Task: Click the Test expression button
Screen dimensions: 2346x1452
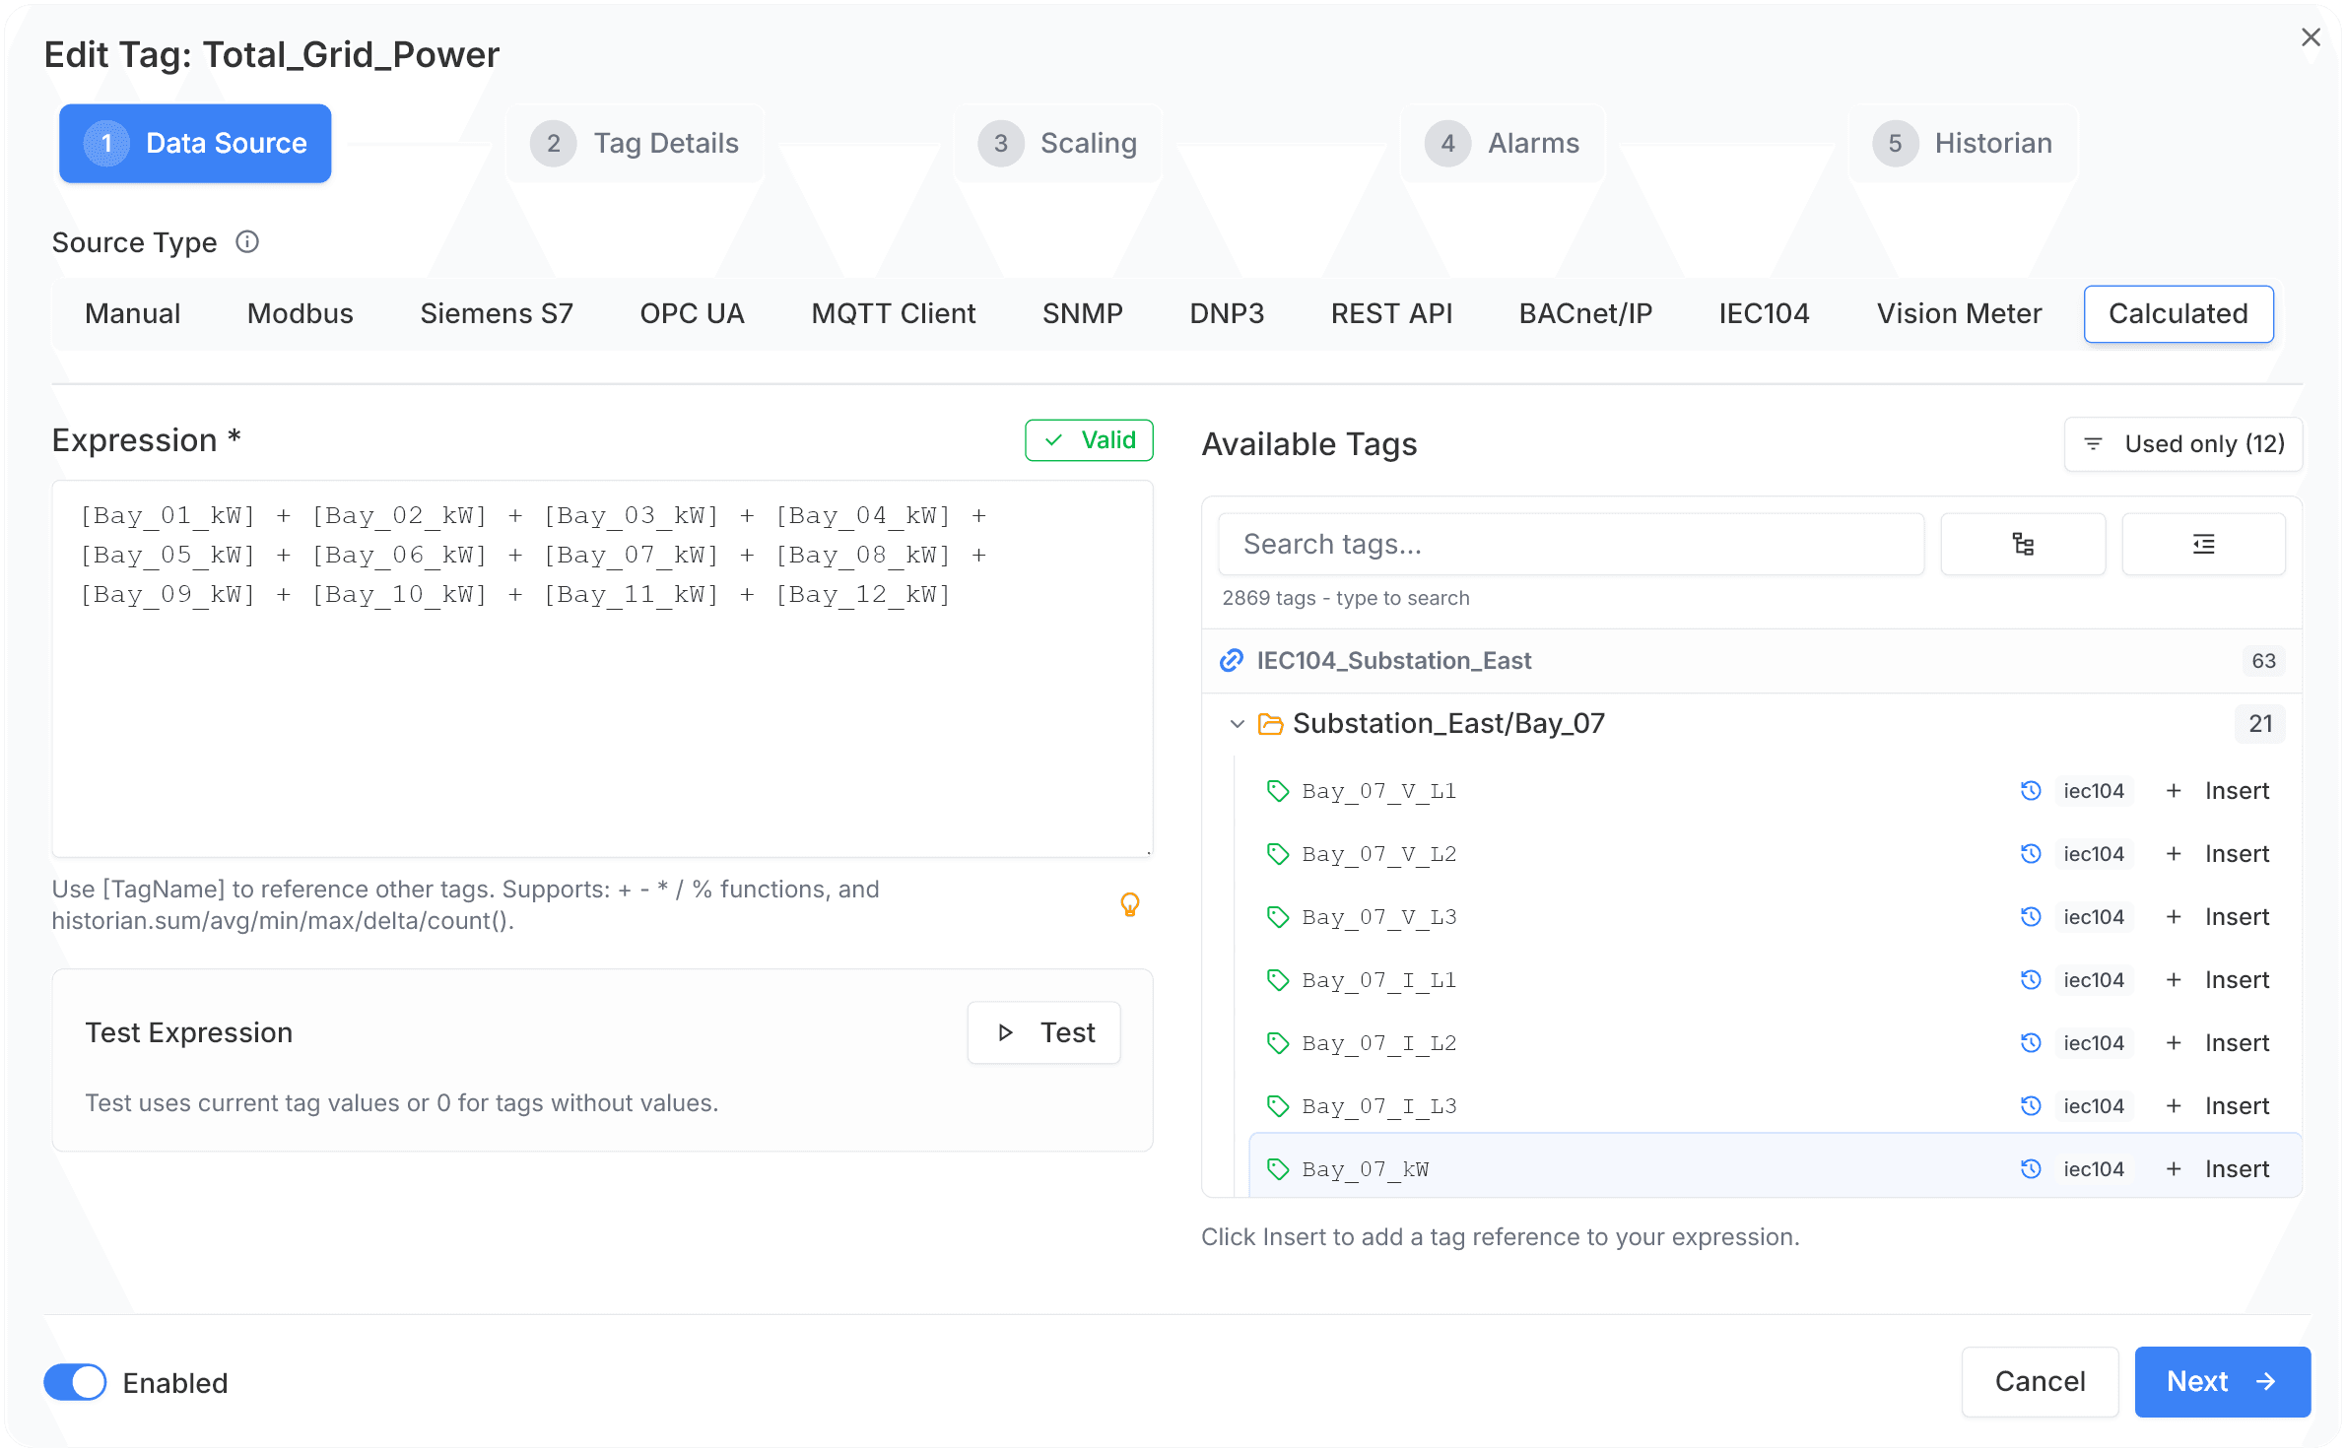Action: 1044,1032
